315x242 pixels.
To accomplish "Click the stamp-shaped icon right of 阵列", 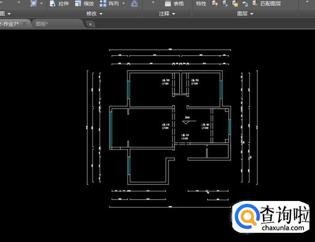I will [x=134, y=4].
